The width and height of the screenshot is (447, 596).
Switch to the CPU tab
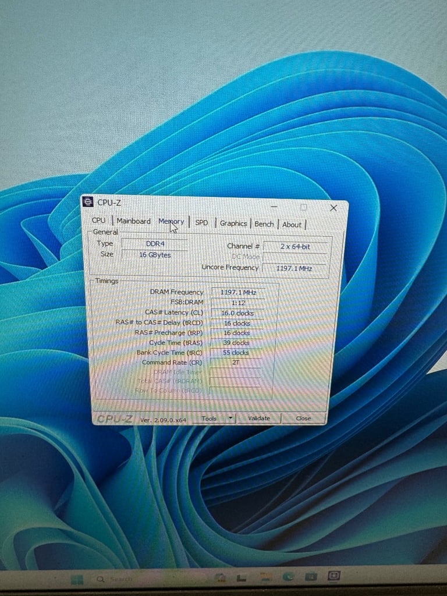tap(98, 220)
